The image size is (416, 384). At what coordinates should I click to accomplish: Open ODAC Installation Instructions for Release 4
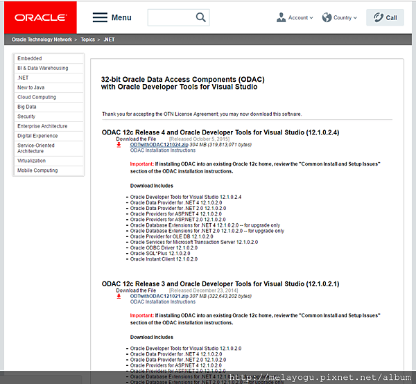coord(163,150)
